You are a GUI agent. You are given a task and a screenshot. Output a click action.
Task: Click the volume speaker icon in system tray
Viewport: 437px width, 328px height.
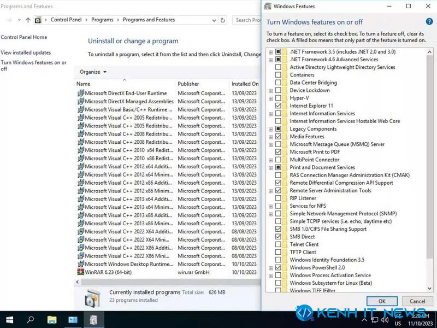[x=385, y=320]
